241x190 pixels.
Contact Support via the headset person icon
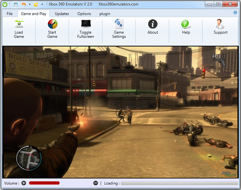pos(220,24)
